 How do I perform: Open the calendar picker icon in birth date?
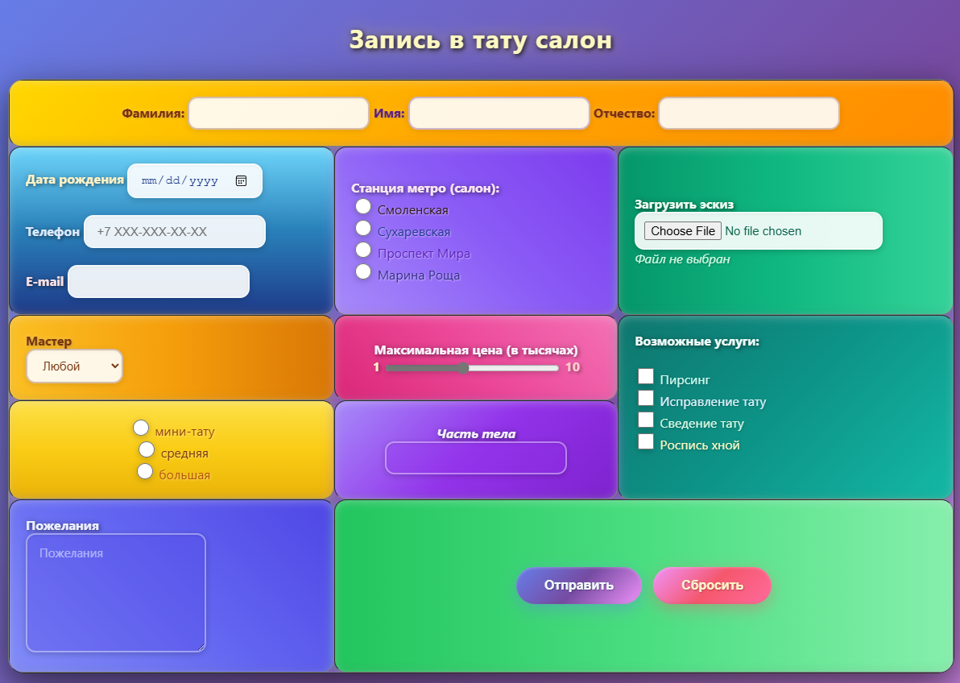pos(242,180)
